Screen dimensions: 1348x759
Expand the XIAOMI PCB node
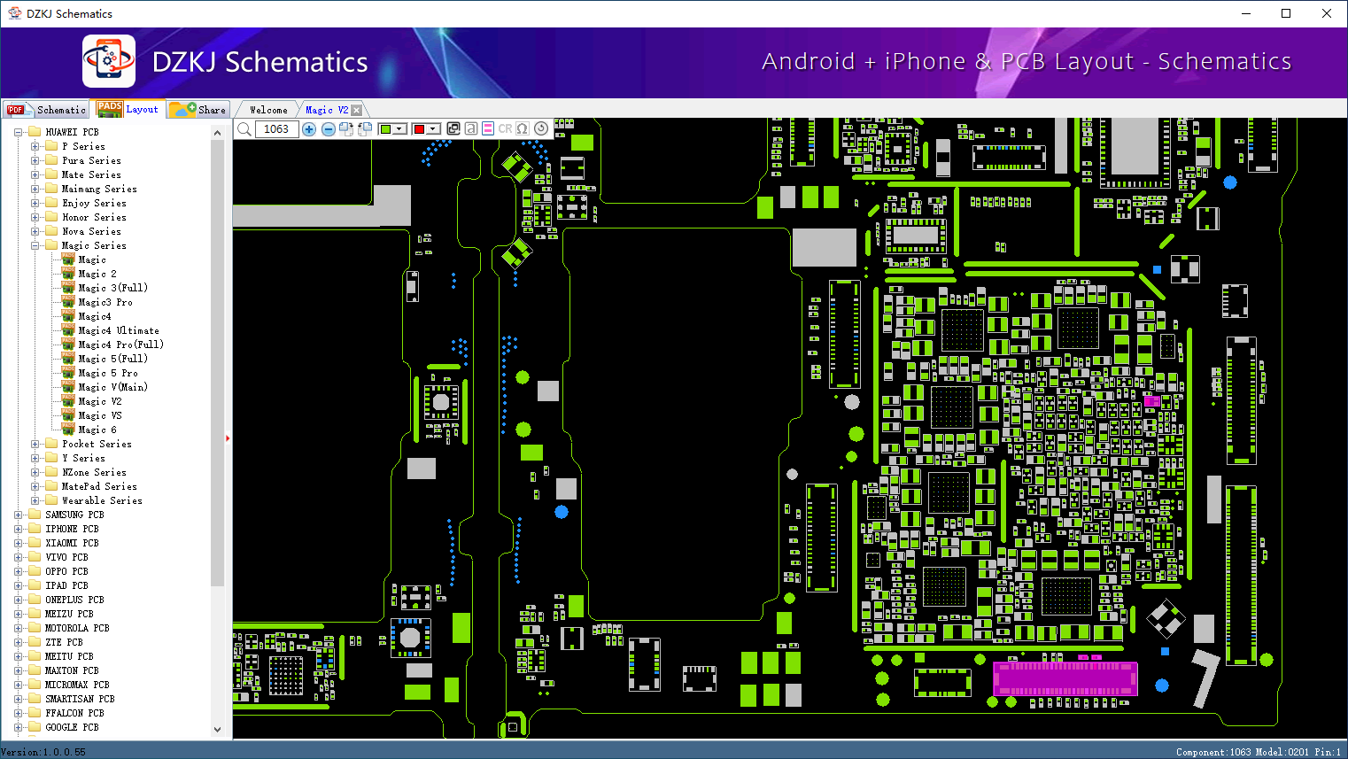pos(19,543)
